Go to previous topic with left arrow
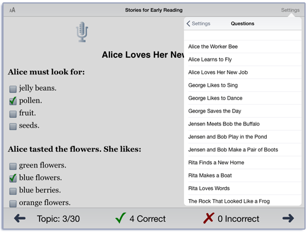 click(19, 219)
